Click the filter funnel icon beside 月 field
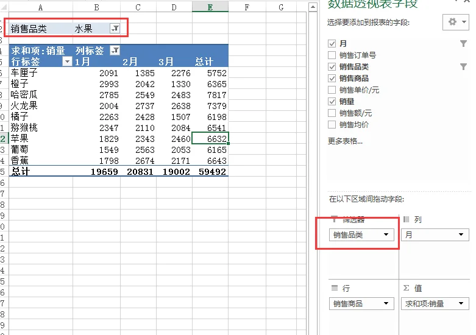 pyautogui.click(x=463, y=44)
